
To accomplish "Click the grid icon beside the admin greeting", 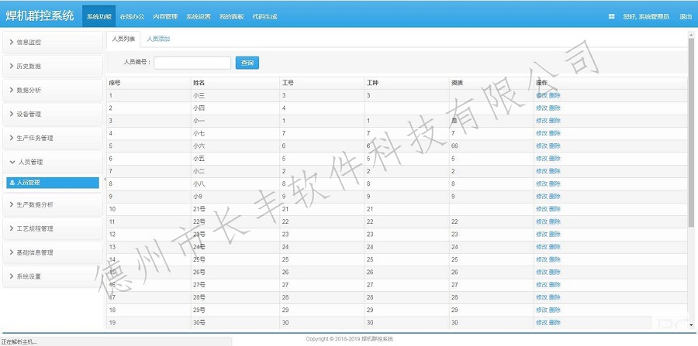I will [x=611, y=16].
